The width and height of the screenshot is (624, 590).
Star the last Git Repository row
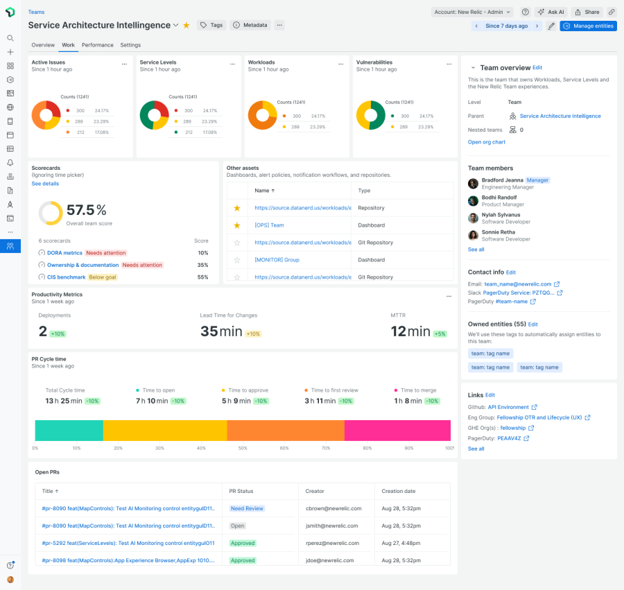coord(237,277)
